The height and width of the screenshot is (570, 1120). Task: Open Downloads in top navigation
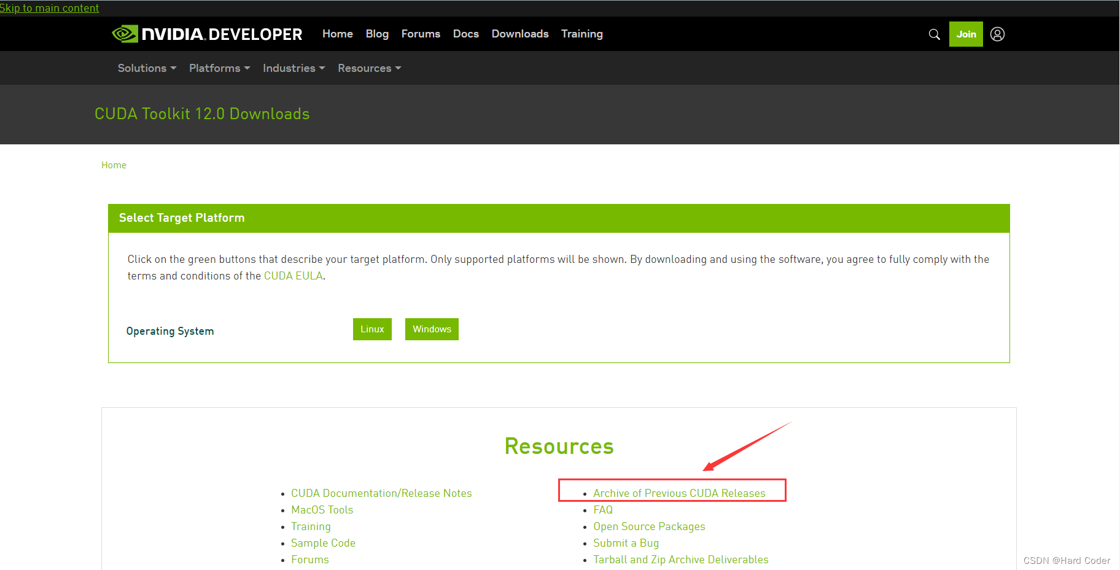[x=520, y=34]
